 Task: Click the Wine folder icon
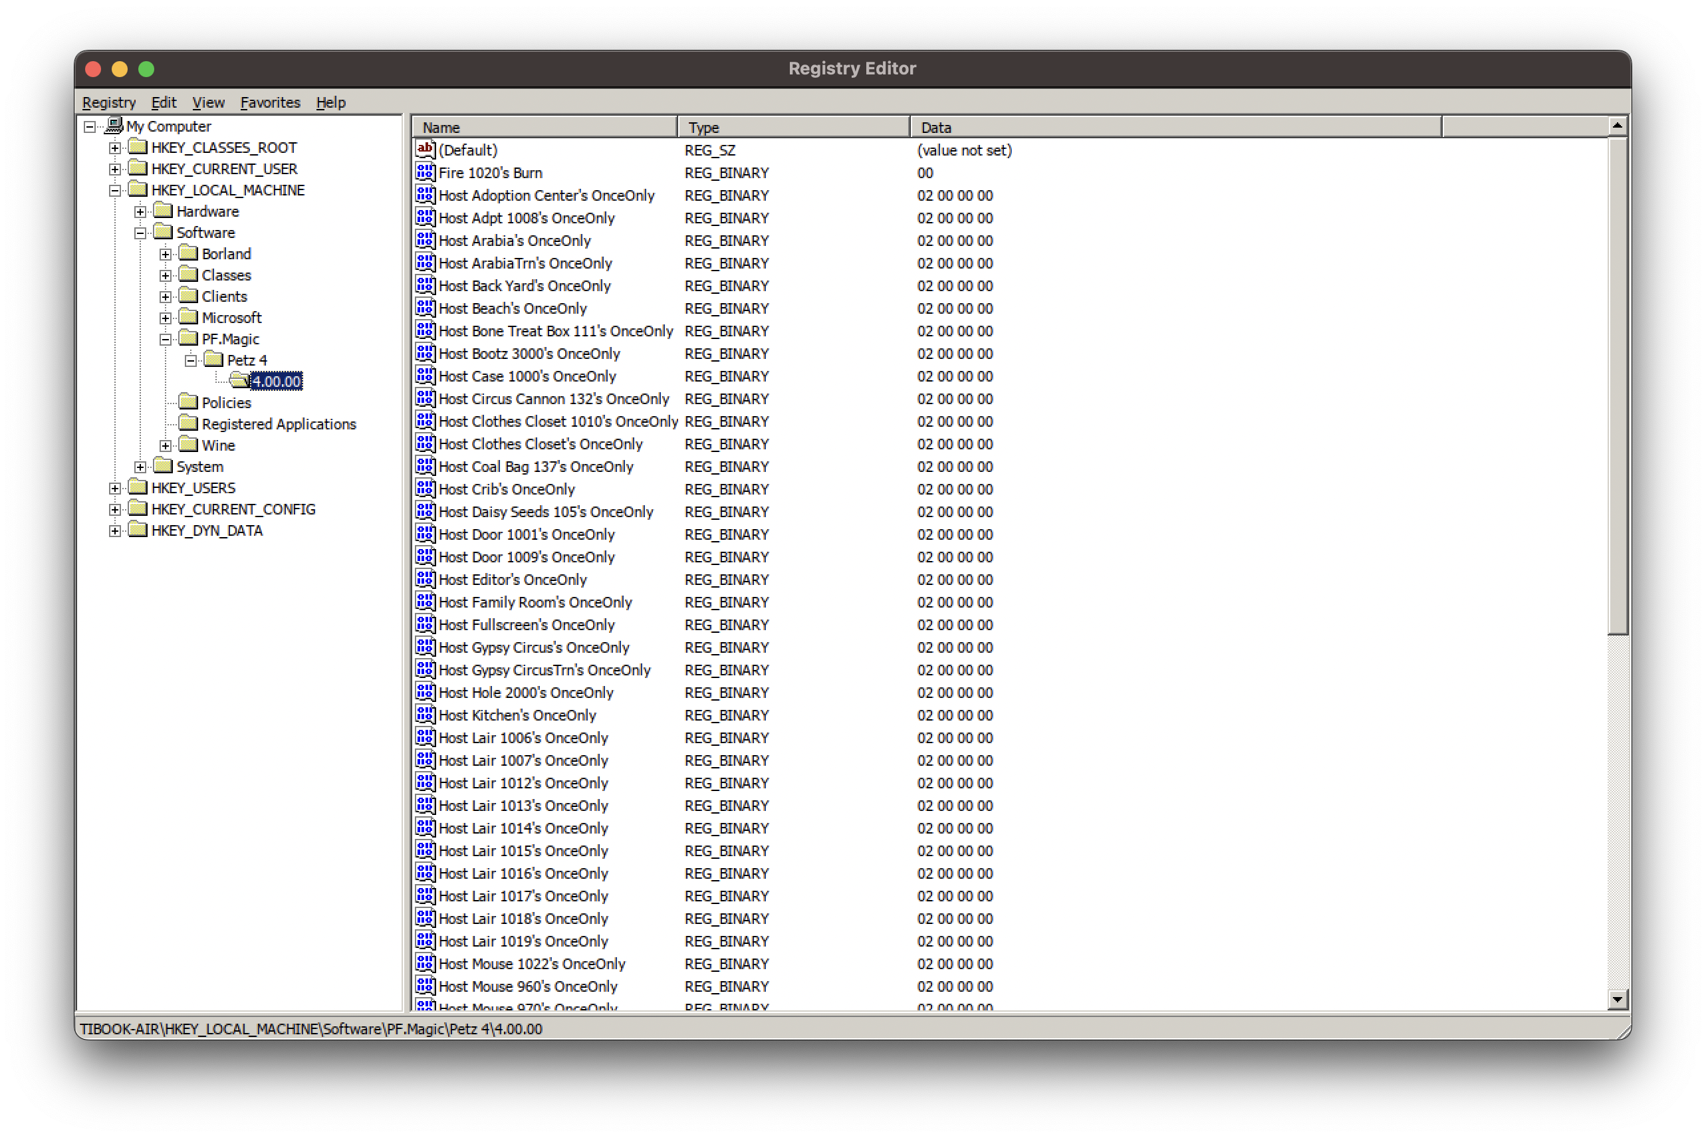188,444
